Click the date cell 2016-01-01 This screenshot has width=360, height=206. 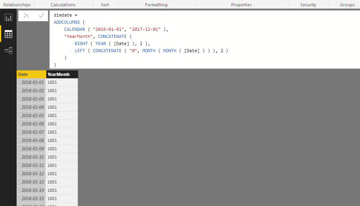[x=31, y=82]
